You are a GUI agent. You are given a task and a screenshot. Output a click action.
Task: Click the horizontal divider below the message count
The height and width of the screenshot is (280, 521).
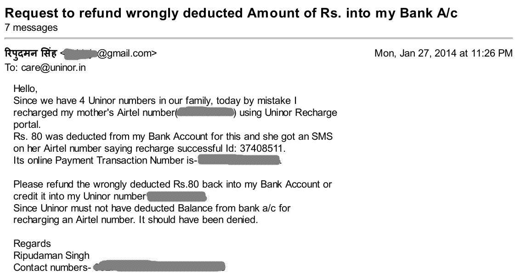pos(259,39)
